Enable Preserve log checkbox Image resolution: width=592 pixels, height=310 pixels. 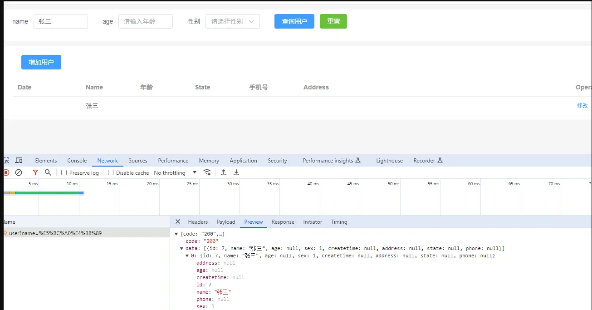tap(64, 172)
